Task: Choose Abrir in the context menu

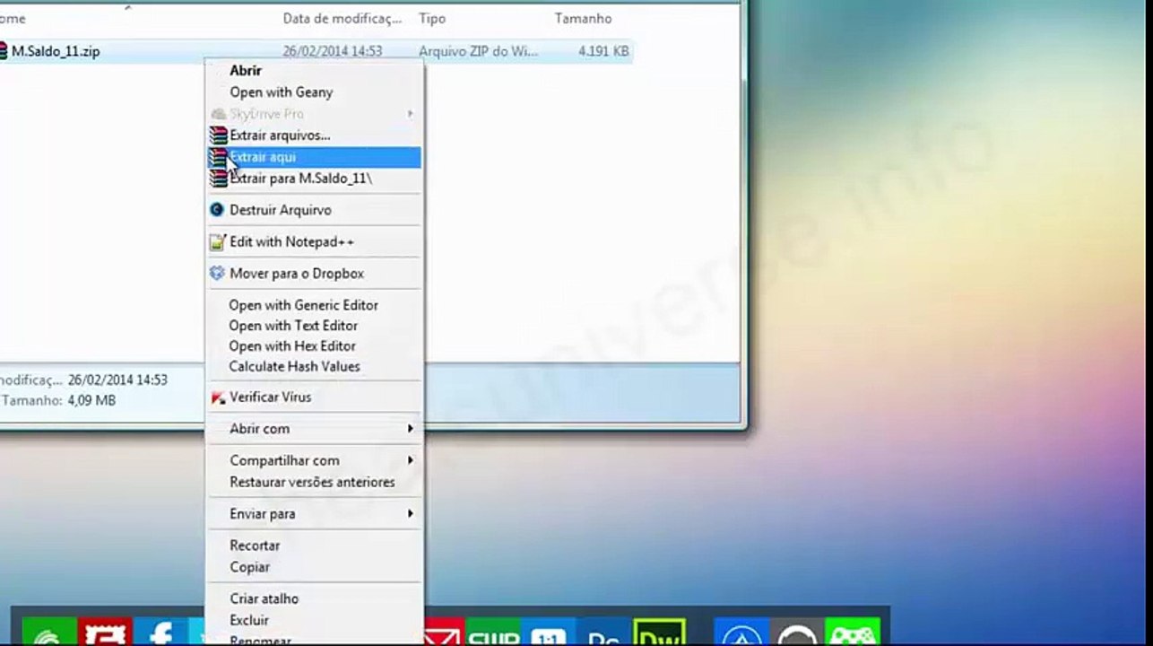Action: pos(314,71)
